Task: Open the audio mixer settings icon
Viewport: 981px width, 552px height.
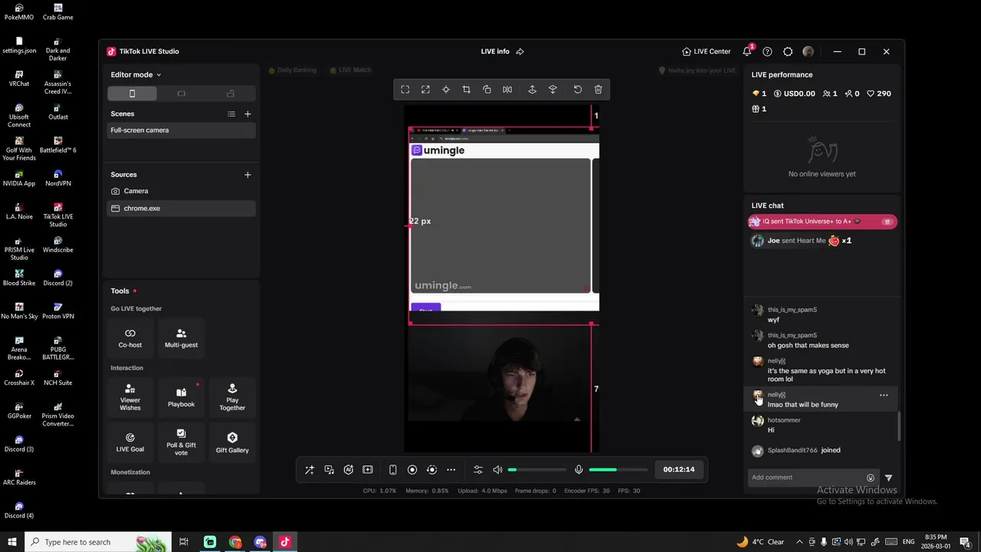Action: tap(478, 470)
